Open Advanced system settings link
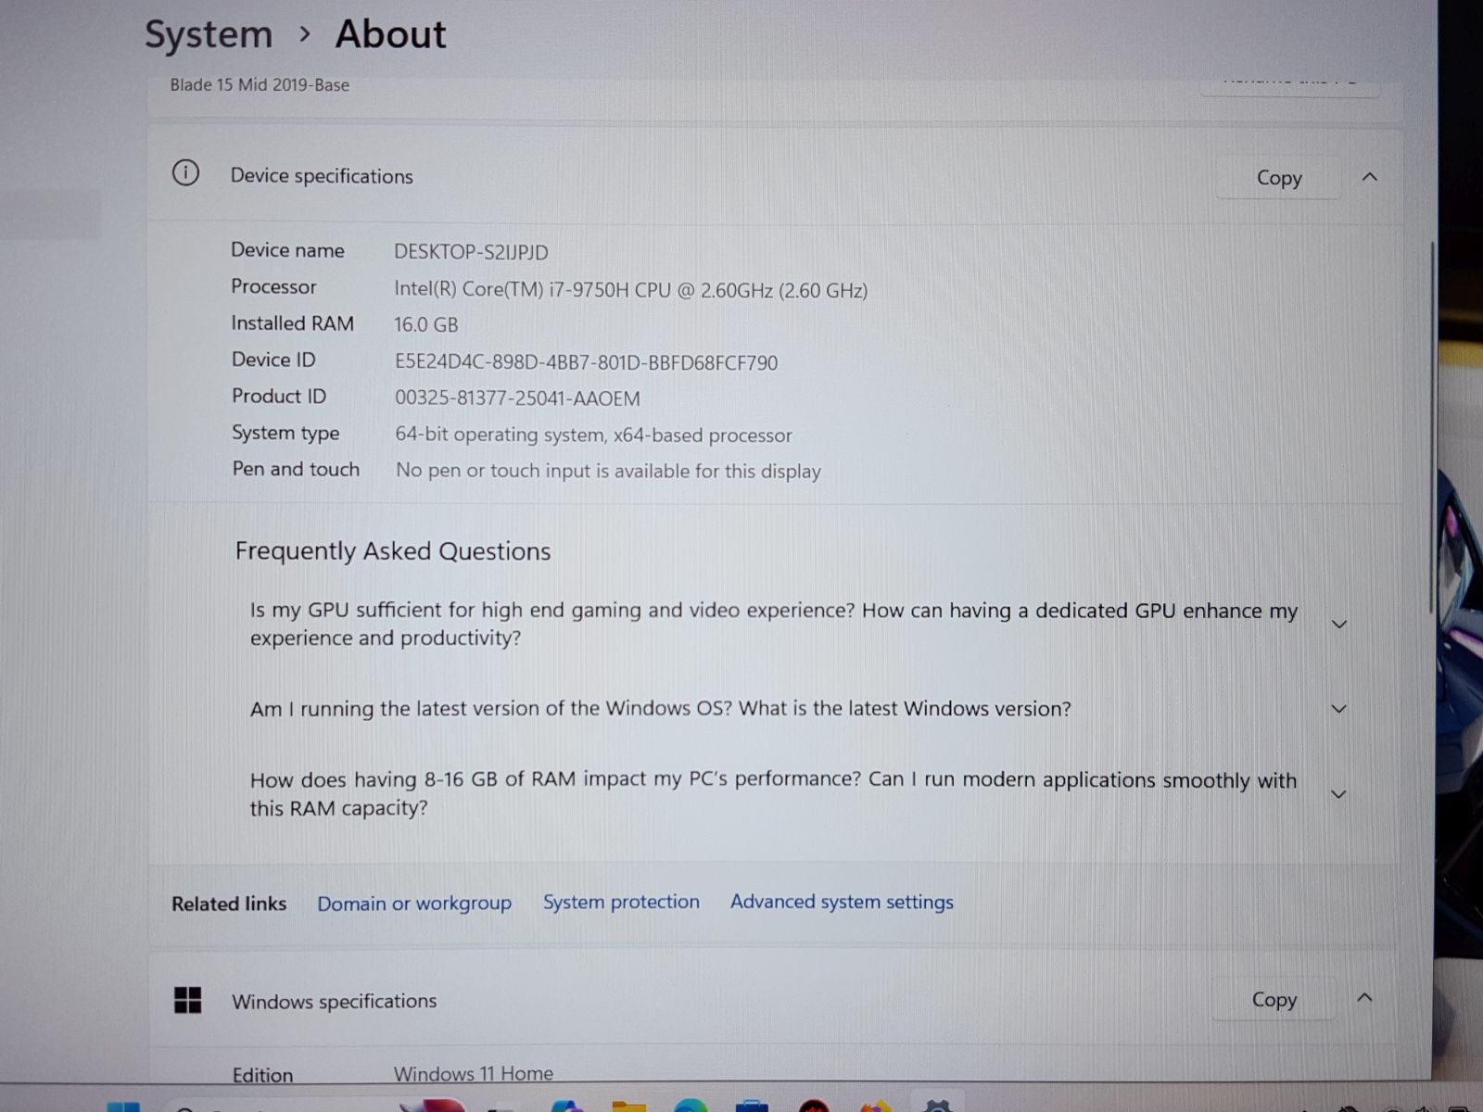The width and height of the screenshot is (1483, 1112). point(842,902)
